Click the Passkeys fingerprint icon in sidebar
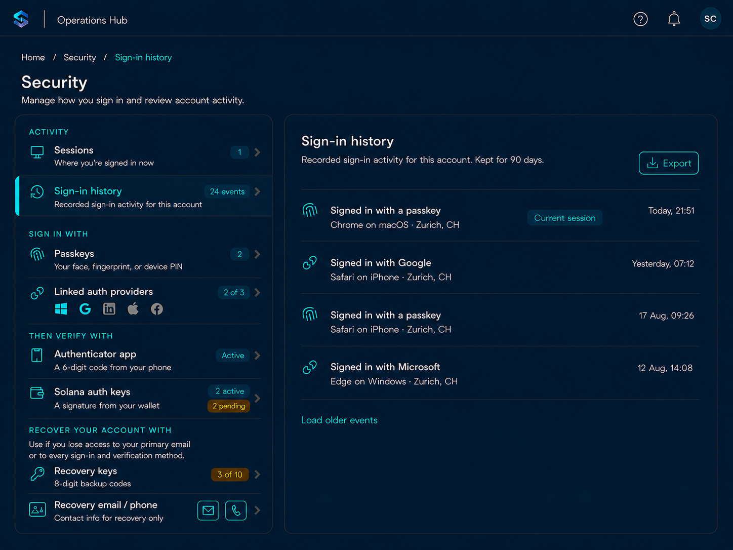Image resolution: width=733 pixels, height=550 pixels. point(37,254)
